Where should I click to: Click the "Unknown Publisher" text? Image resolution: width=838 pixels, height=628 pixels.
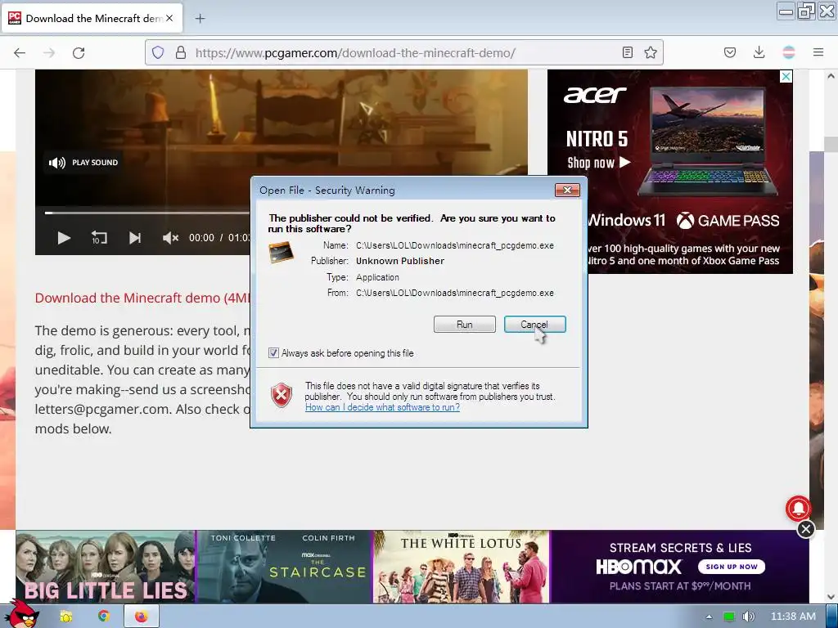(399, 261)
